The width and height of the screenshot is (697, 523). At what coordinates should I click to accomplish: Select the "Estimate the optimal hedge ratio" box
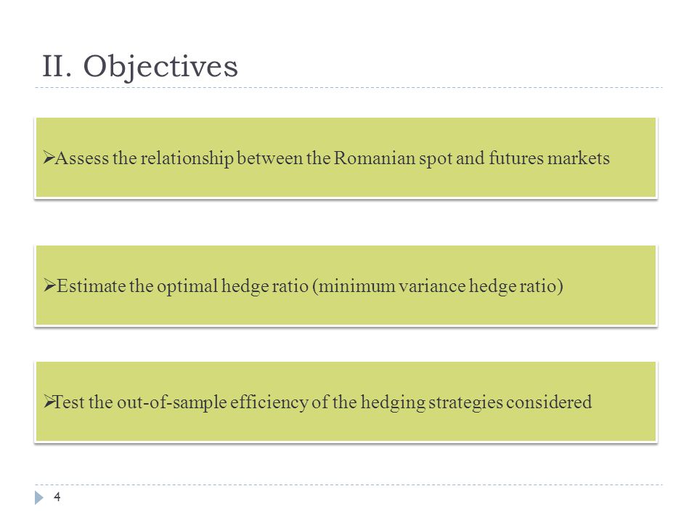pos(346,285)
